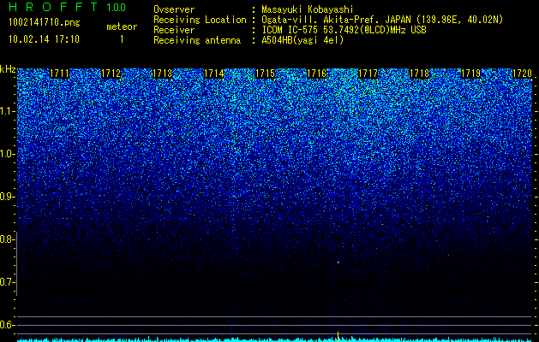This screenshot has height=342, width=539.
Task: Click the kHz axis unit label
Action: [8, 69]
